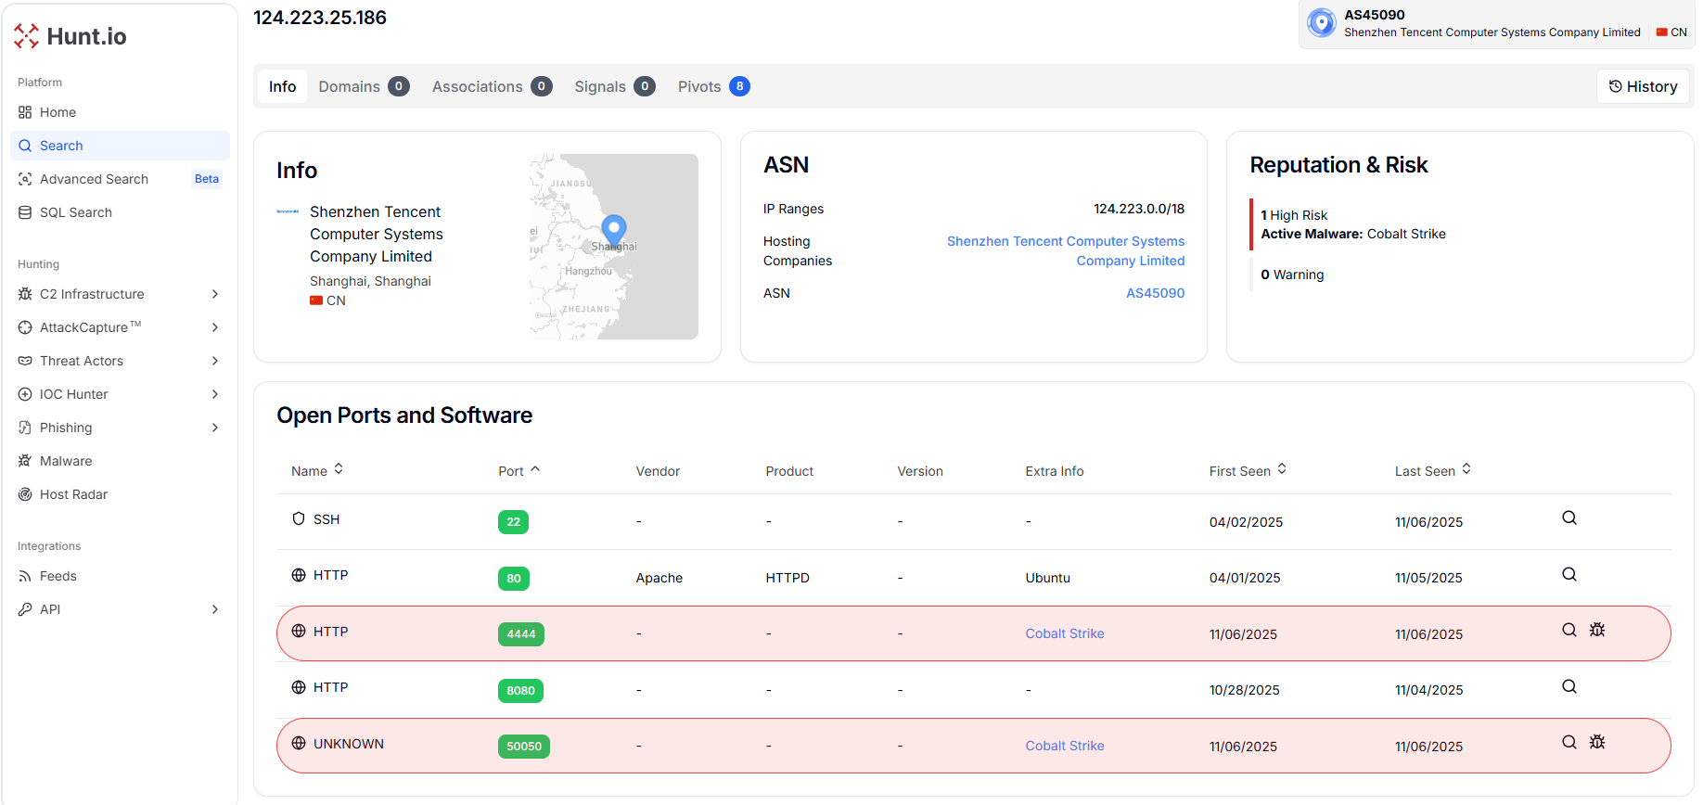Click the green port 4444 badge
The image size is (1703, 805).
click(x=521, y=634)
